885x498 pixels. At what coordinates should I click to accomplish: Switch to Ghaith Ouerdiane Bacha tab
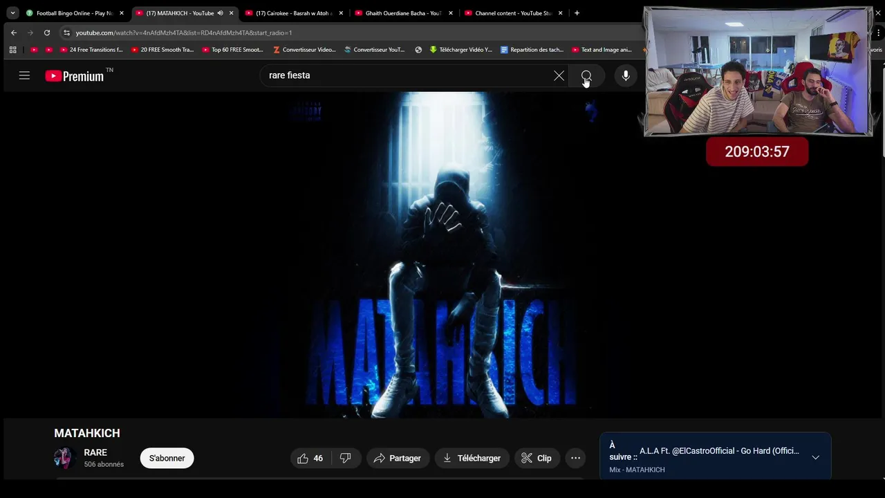pos(403,13)
